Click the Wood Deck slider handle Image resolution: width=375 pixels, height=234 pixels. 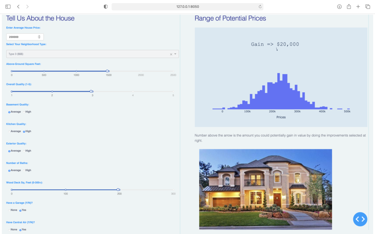[119, 190]
